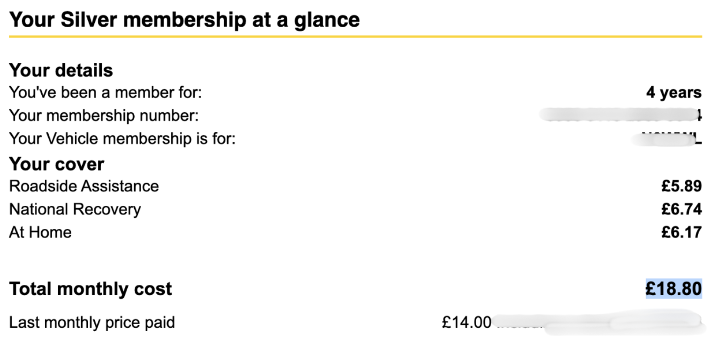Click the £6.74 National Recovery price

click(681, 209)
